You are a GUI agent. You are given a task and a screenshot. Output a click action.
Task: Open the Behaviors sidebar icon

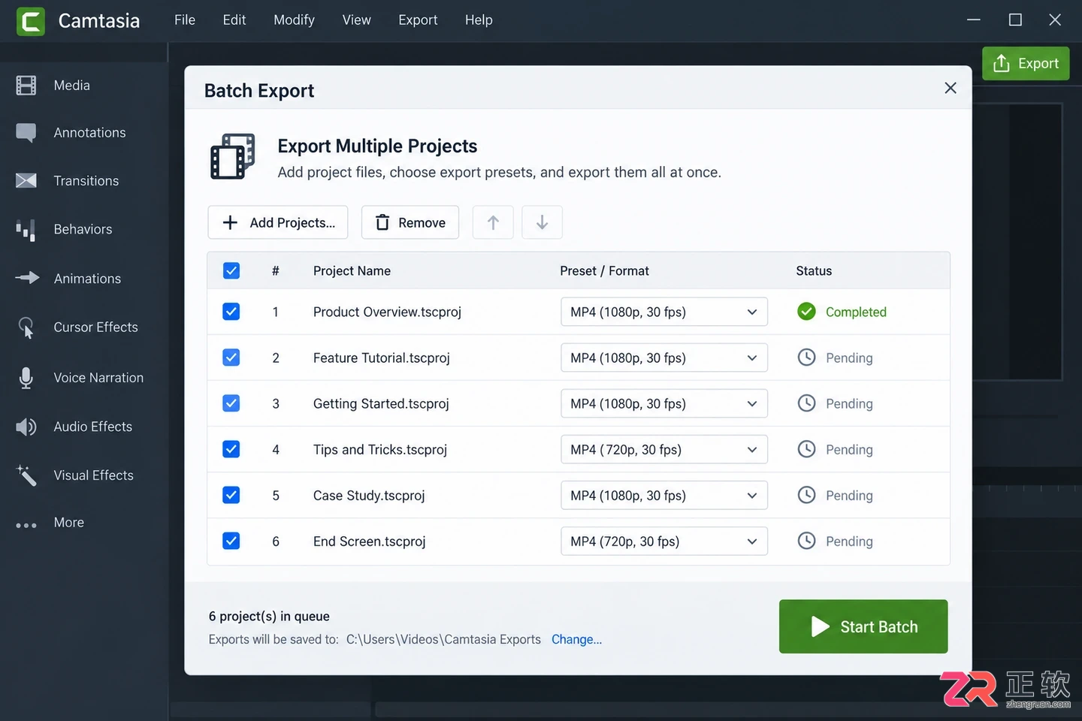[x=26, y=230]
